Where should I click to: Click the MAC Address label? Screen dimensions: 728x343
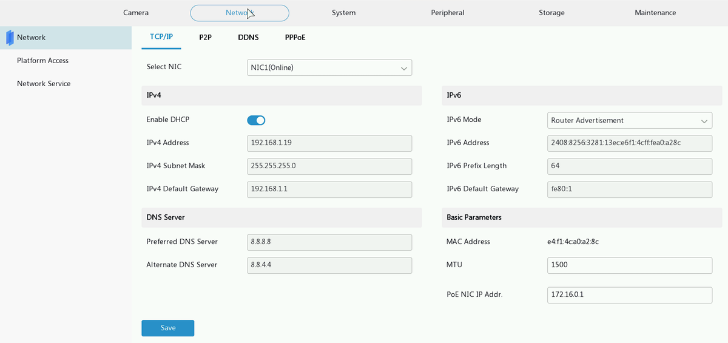[x=468, y=242]
